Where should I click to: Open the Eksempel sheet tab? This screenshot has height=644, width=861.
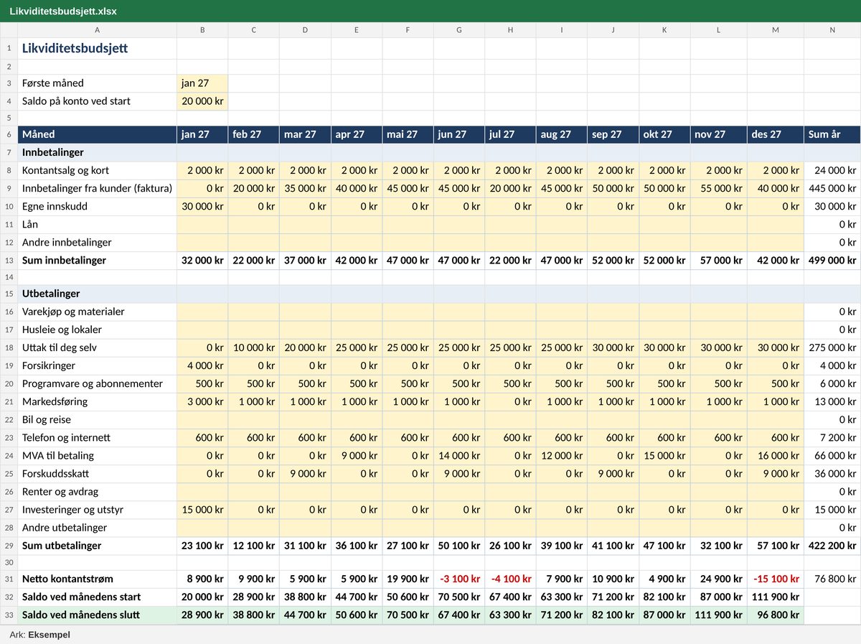tap(49, 635)
